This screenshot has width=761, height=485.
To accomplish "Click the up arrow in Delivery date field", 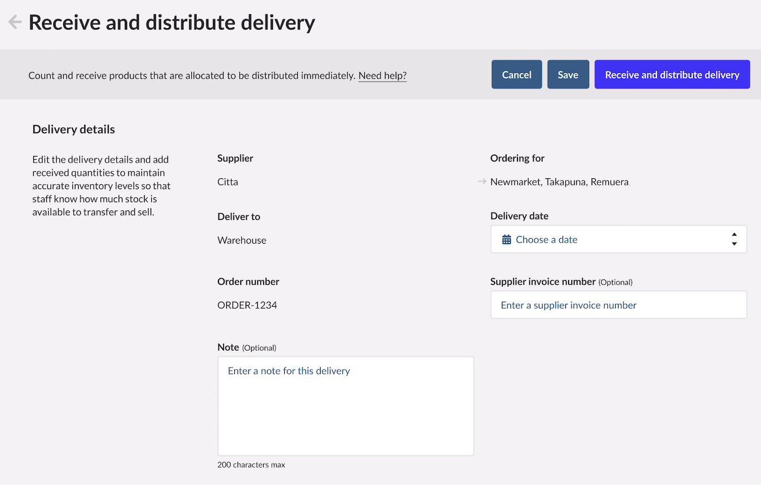I will (x=734, y=235).
